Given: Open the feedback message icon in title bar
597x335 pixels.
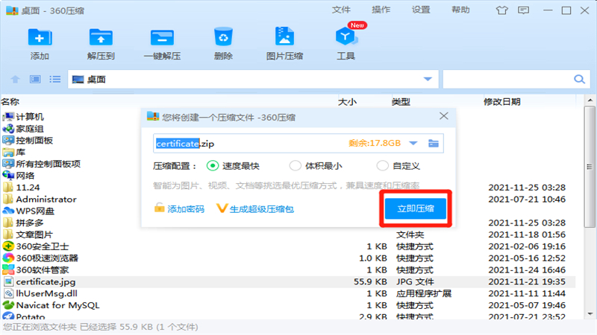Looking at the screenshot, I should click(524, 10).
